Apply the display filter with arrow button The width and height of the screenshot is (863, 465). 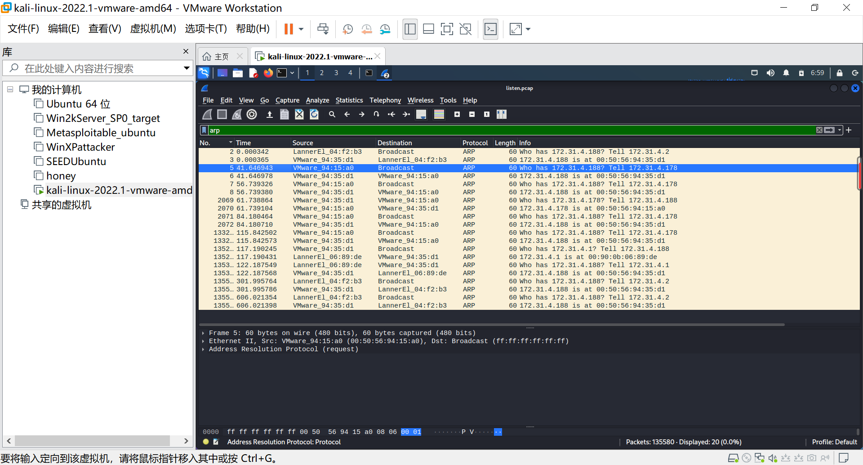pyautogui.click(x=830, y=130)
